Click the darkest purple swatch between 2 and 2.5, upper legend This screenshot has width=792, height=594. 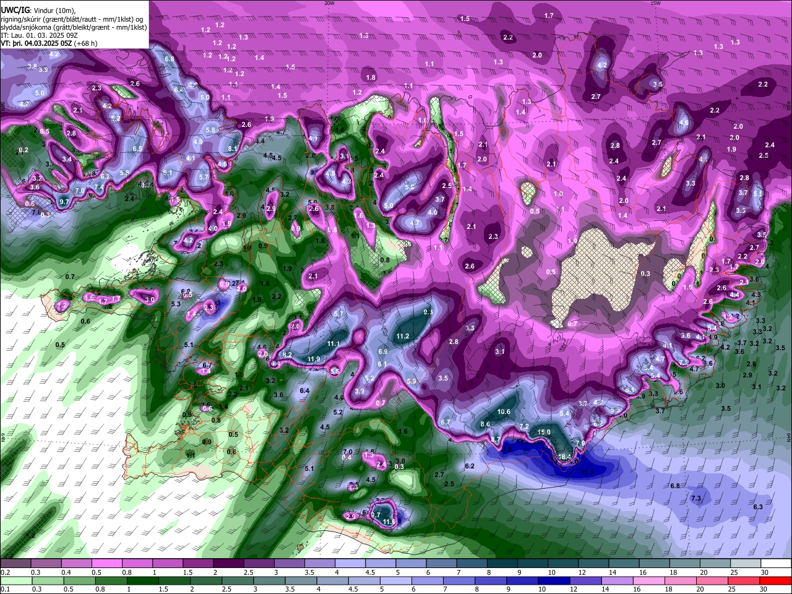[228, 563]
